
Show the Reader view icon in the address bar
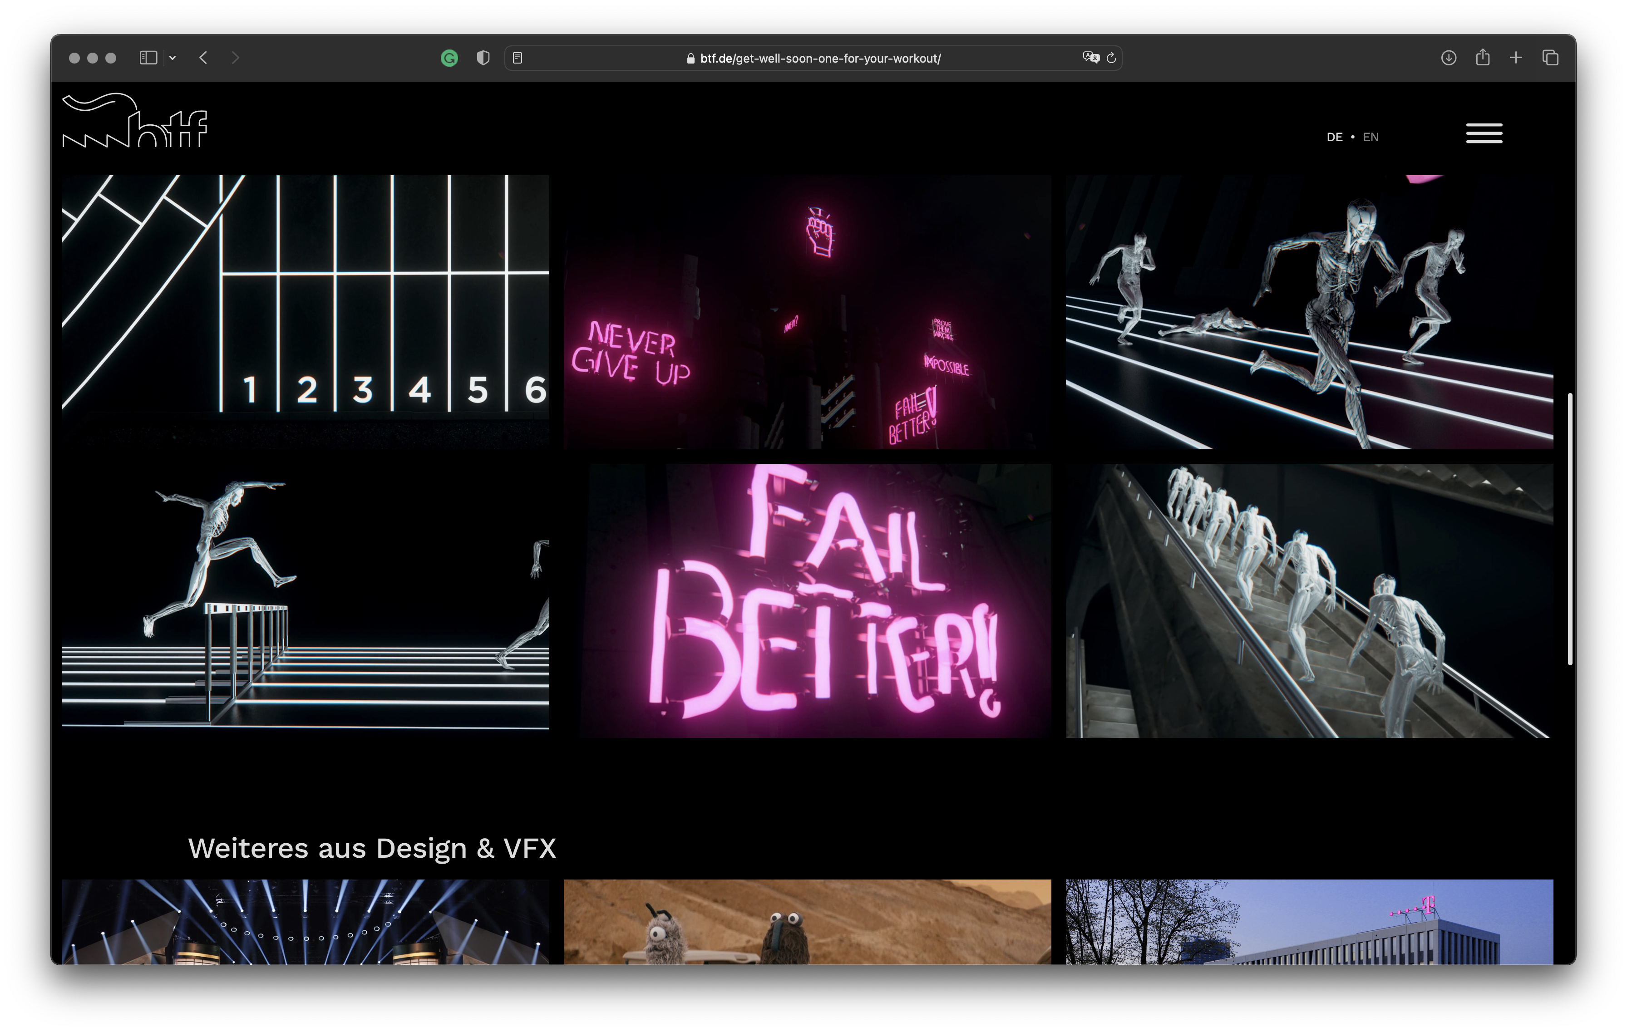[x=518, y=58]
